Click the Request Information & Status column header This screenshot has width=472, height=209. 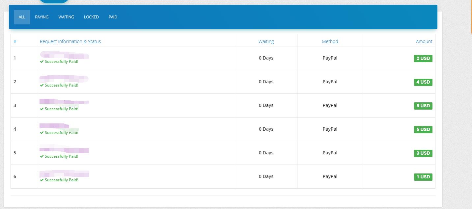70,41
